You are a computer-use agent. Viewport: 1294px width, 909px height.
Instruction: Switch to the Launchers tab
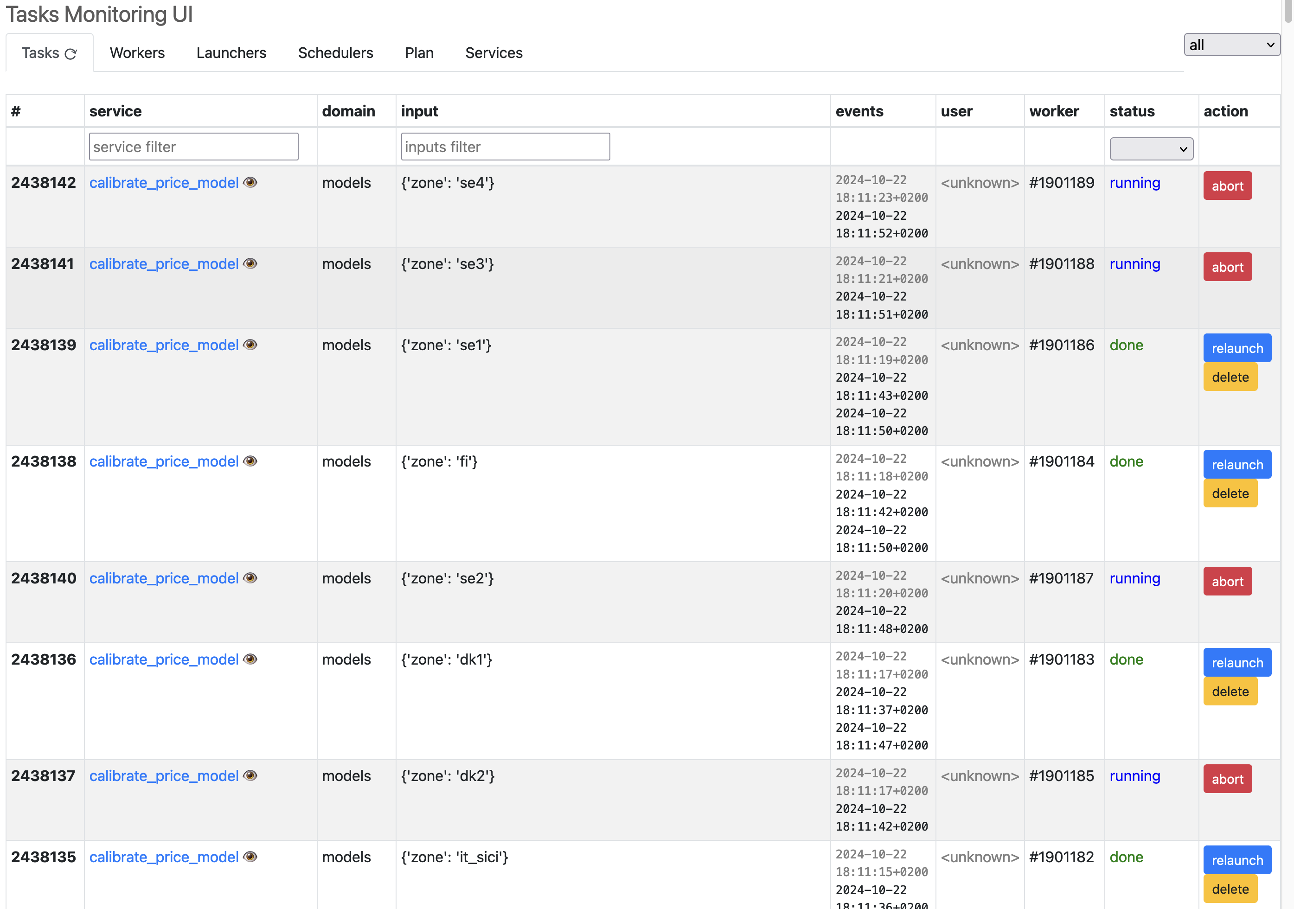tap(231, 53)
